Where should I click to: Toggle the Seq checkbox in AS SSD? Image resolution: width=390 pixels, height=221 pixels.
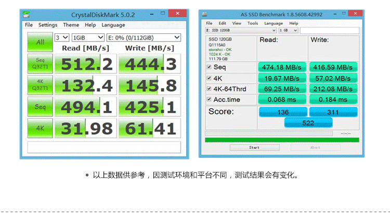tap(209, 67)
